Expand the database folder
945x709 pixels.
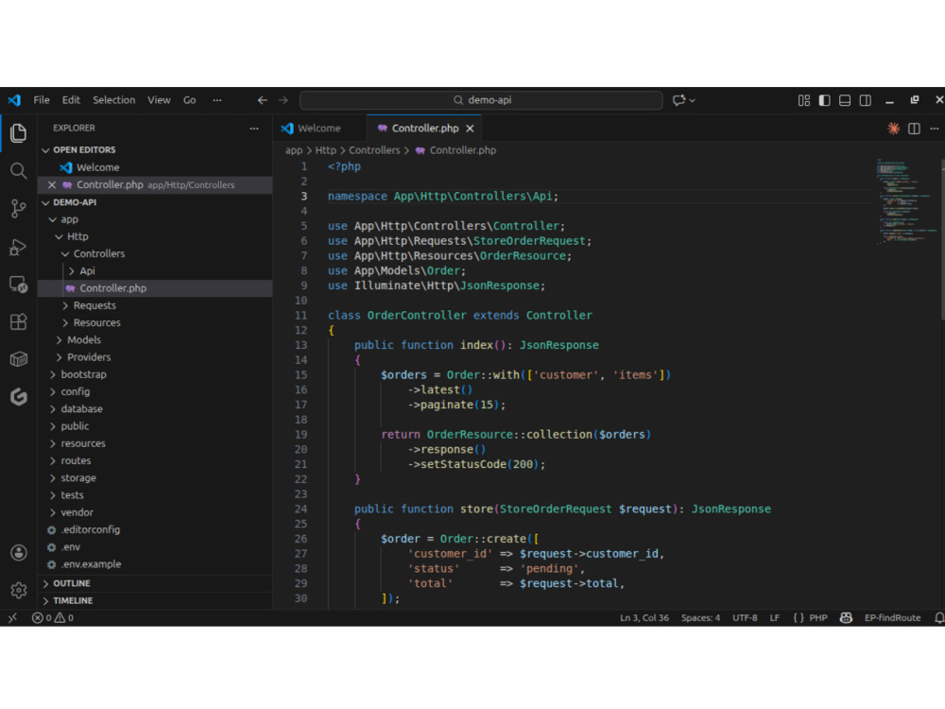tap(81, 408)
